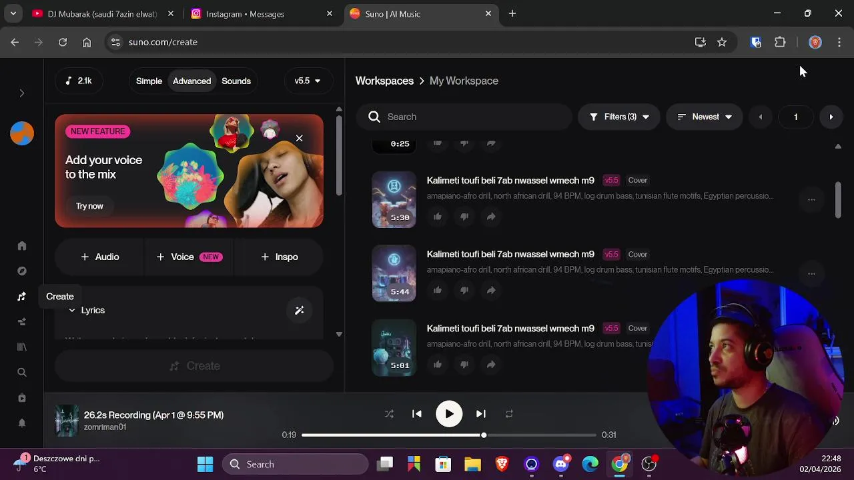This screenshot has height=480, width=854.
Task: Click the Create music-note sidebar icon
Action: pyautogui.click(x=22, y=297)
